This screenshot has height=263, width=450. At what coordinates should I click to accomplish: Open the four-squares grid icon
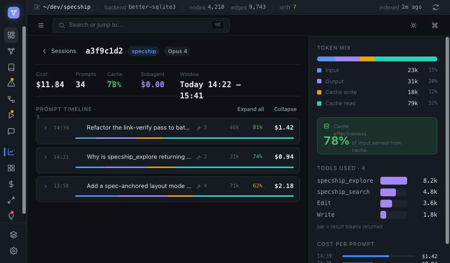pos(11,168)
